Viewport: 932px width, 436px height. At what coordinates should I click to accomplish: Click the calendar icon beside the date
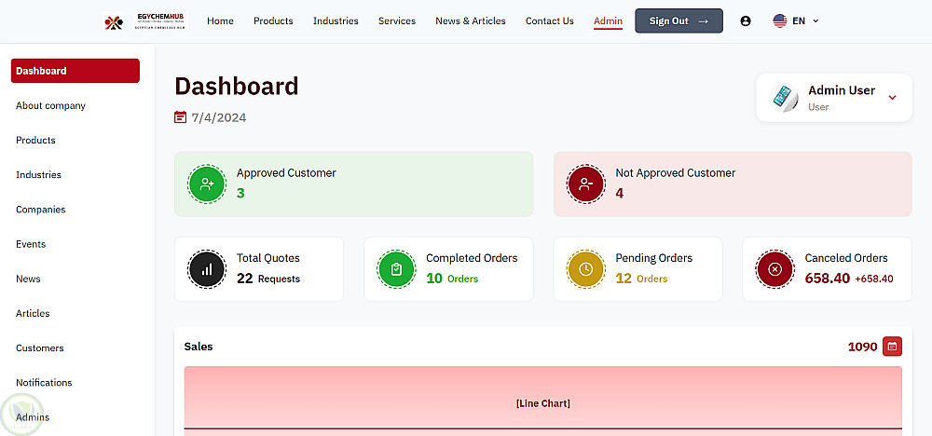[180, 117]
